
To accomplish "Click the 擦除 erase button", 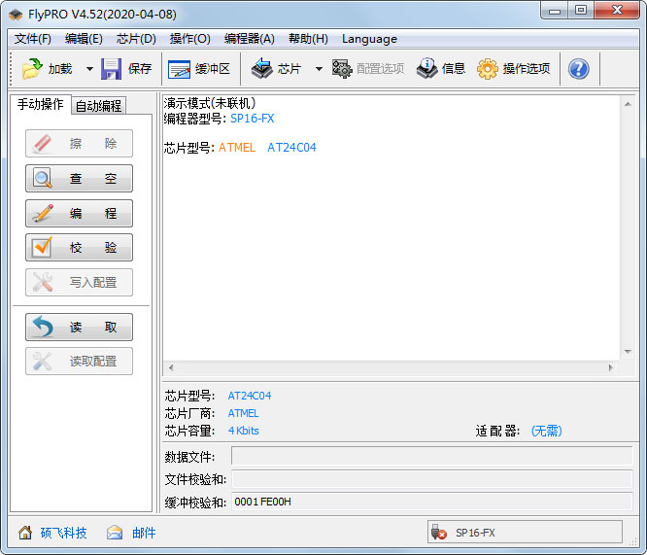I will coord(80,143).
